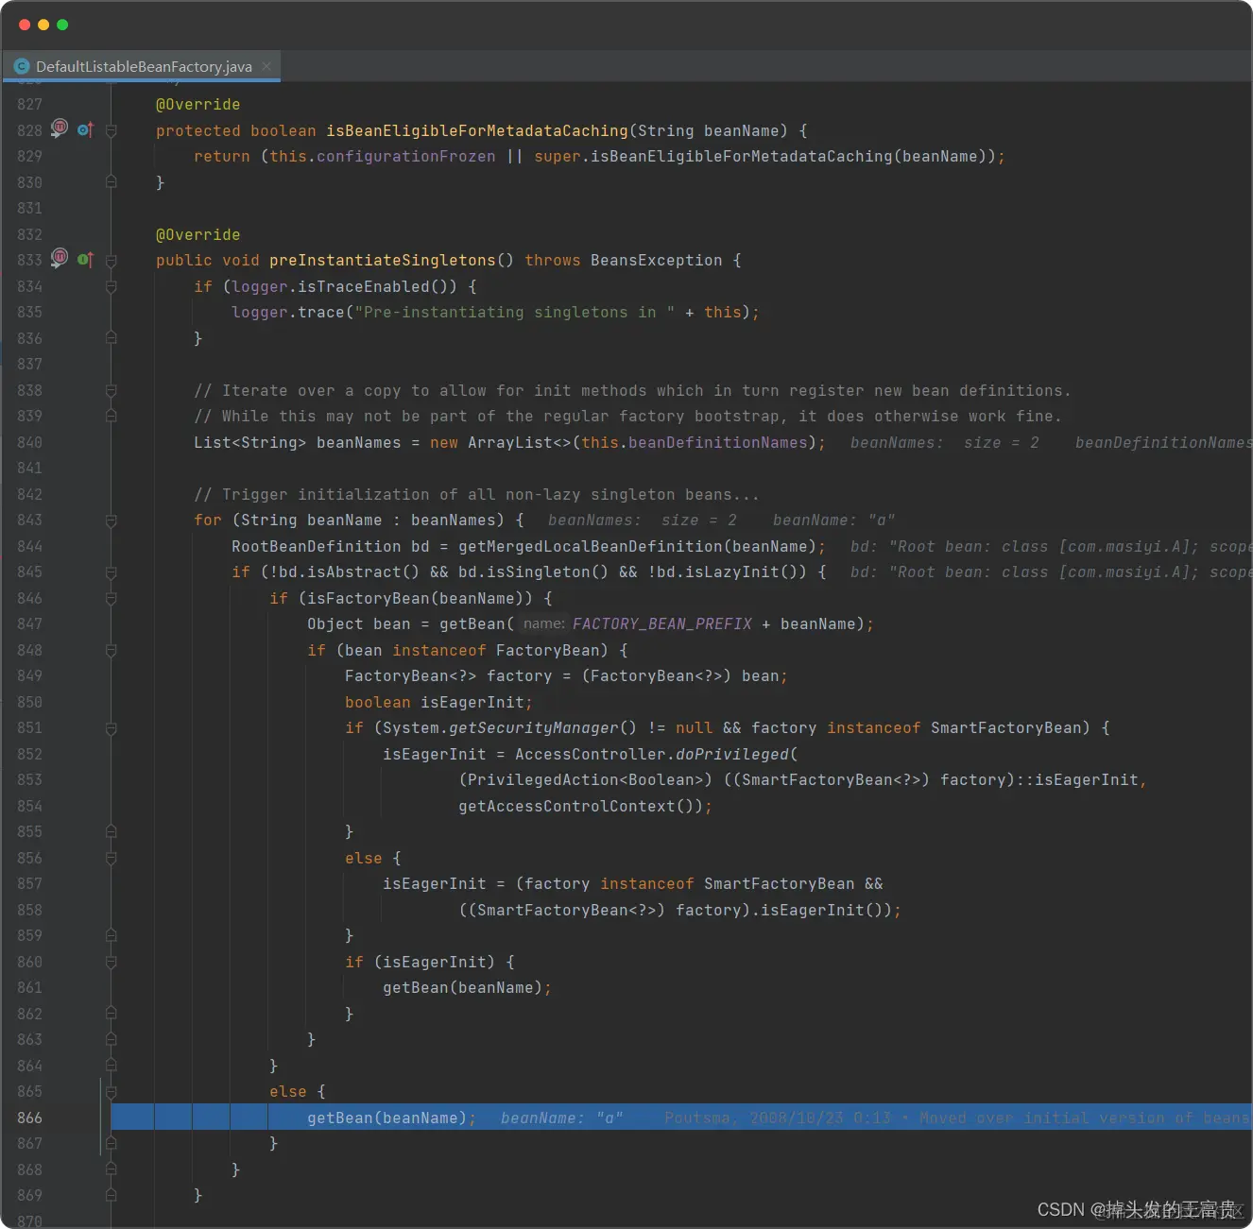
Task: Click the fold end marker on line 836
Action: [x=112, y=338]
